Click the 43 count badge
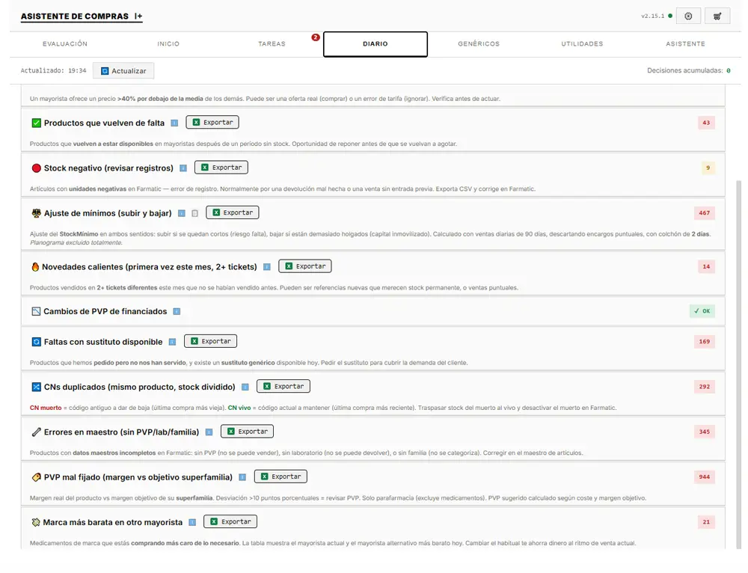The height and width of the screenshot is (573, 748). (706, 123)
